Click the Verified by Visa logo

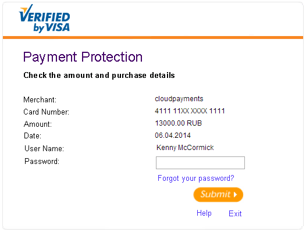click(44, 19)
